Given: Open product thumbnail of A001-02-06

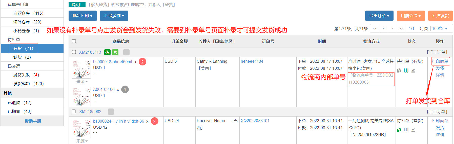Looking at the screenshot, I should [81, 96].
